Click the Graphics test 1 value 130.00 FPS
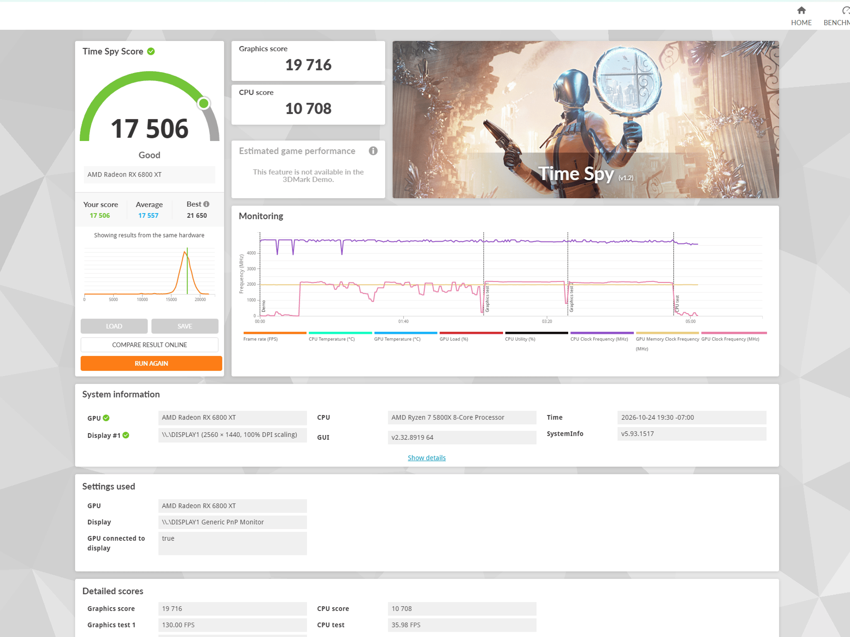850x637 pixels. point(232,625)
